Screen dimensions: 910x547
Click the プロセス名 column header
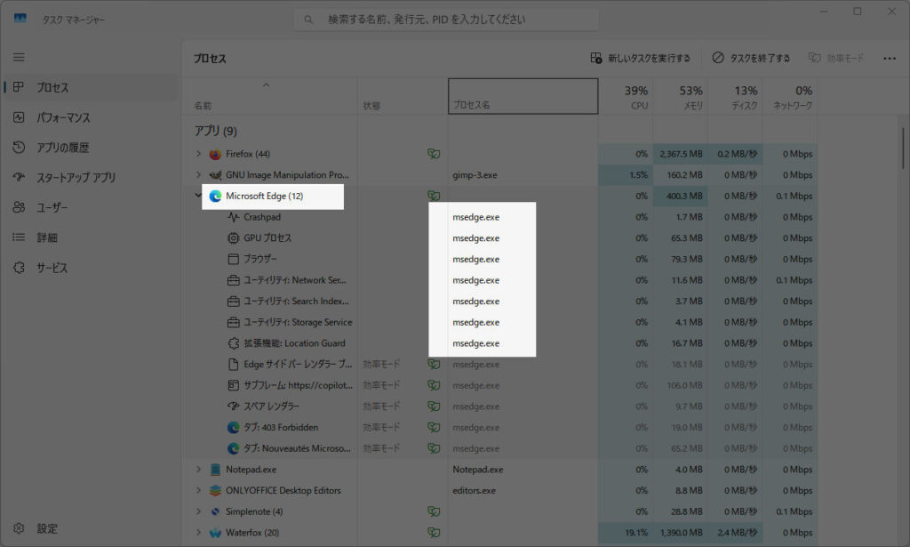coord(523,96)
